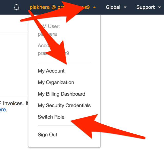164x154 pixels.
Task: Choose Switch Role in the menu
Action: 51,117
